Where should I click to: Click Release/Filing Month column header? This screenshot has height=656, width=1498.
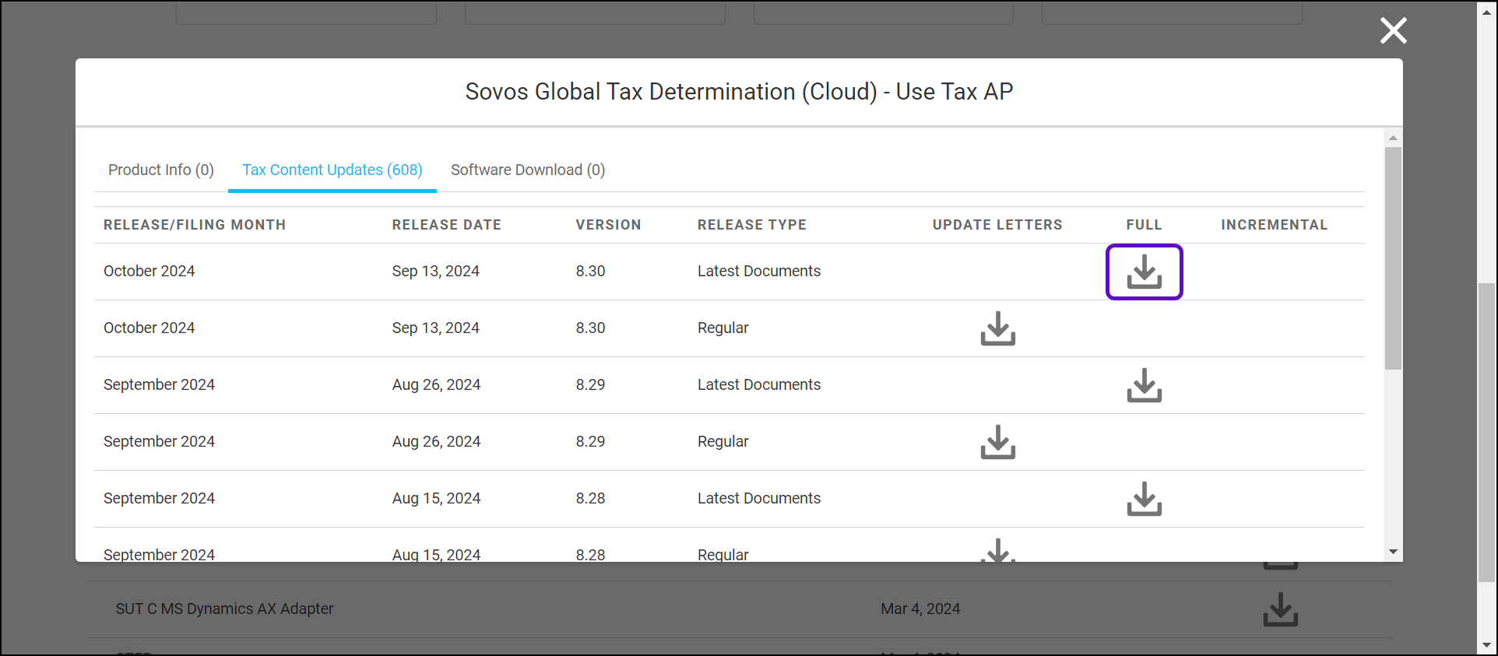click(195, 225)
